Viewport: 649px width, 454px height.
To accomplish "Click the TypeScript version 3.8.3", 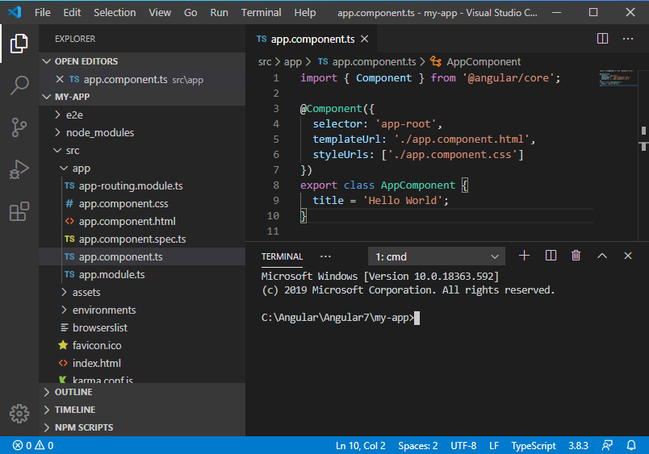I will (x=578, y=445).
